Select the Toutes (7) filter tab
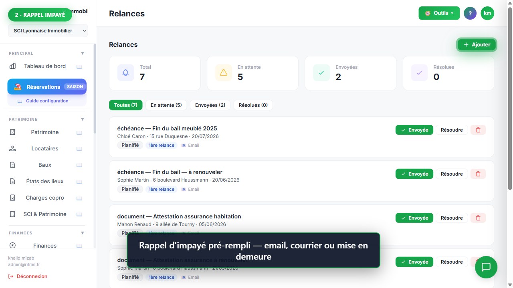 pos(126,105)
